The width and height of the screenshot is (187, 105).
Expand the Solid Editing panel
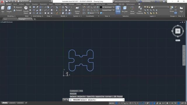[x=38, y=16]
